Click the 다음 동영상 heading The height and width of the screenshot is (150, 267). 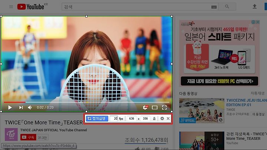tap(188, 93)
